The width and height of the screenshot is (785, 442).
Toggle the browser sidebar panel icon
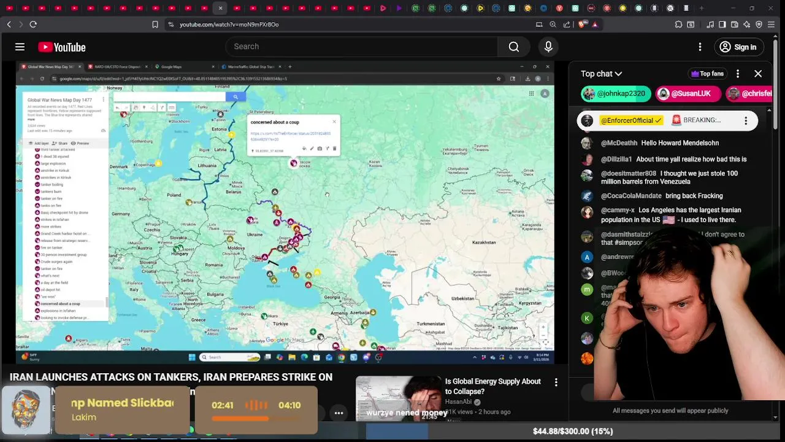[x=722, y=25]
